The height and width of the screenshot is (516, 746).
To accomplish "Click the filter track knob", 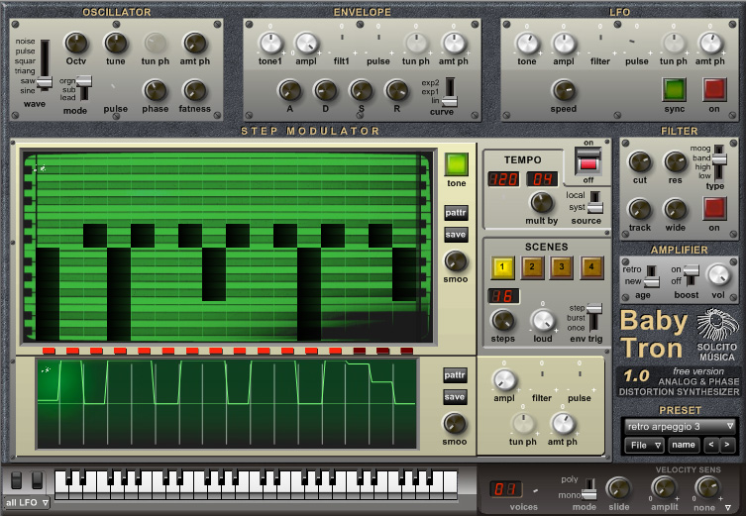I will [640, 209].
